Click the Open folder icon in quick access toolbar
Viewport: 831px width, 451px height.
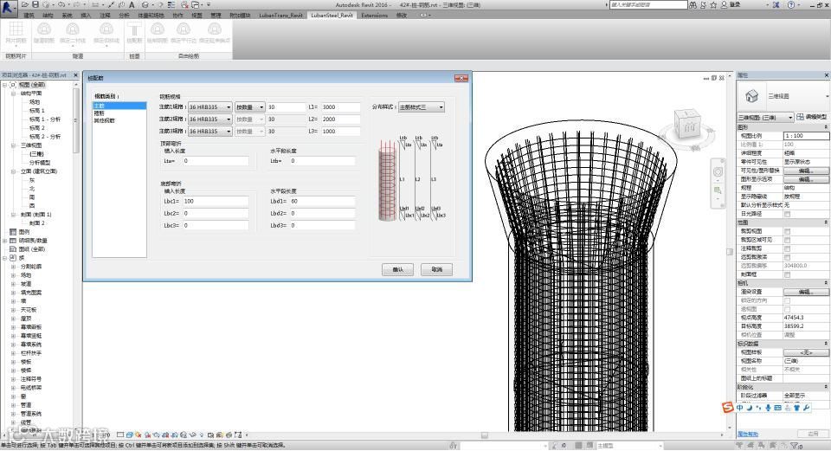click(x=25, y=5)
